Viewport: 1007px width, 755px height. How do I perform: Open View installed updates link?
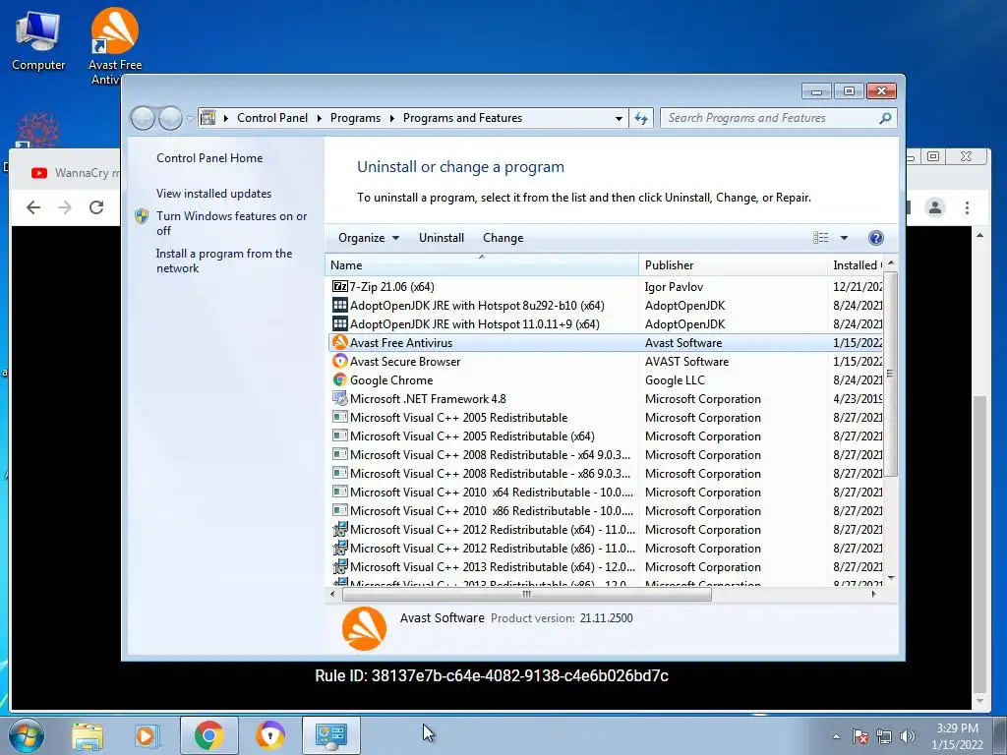point(213,194)
